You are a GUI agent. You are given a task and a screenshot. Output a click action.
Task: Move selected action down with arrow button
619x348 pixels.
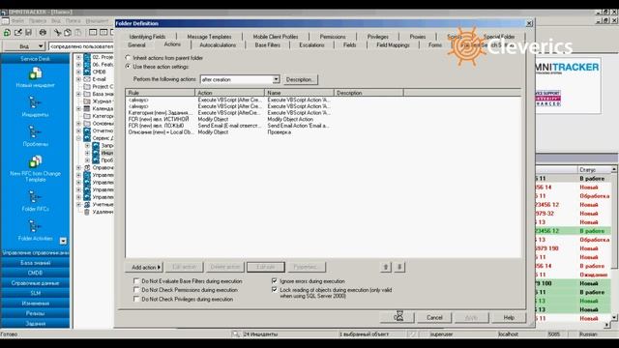tap(399, 267)
